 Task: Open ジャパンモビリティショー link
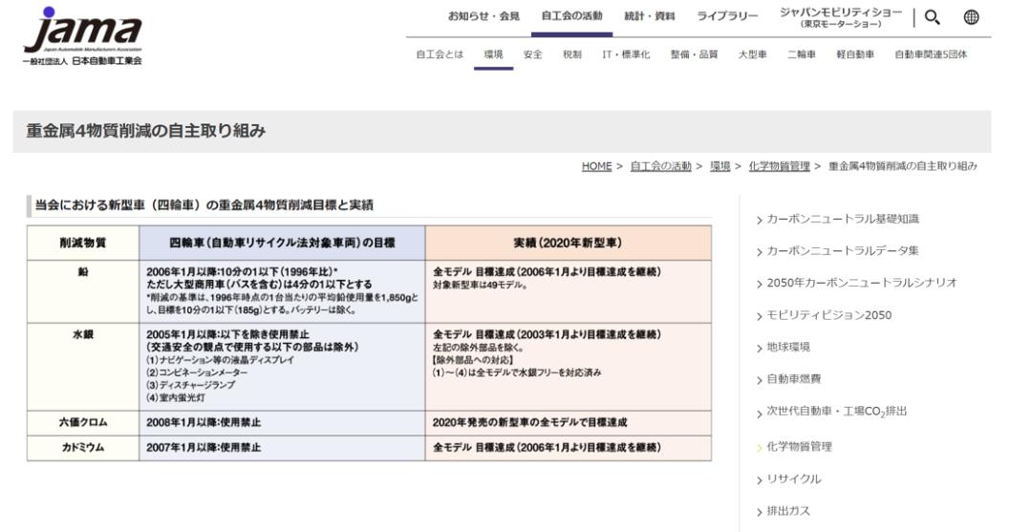841,18
